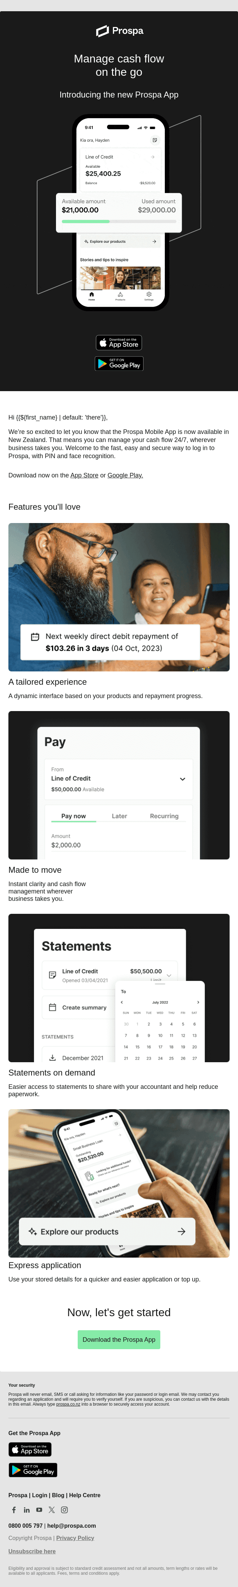Click the Help Centre footer link
Image resolution: width=238 pixels, height=1587 pixels.
click(x=85, y=1495)
